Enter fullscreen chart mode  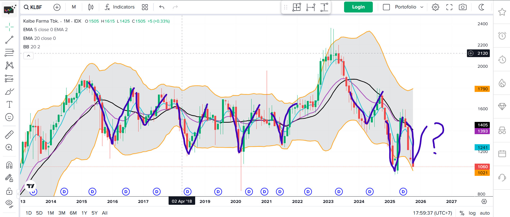pyautogui.click(x=449, y=7)
